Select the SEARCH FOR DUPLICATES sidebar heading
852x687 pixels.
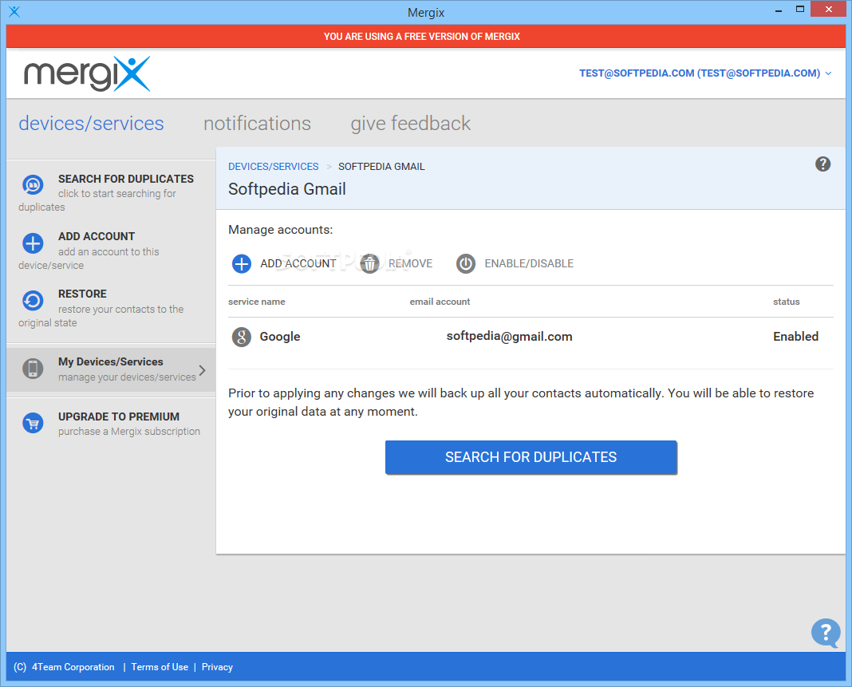tap(125, 179)
